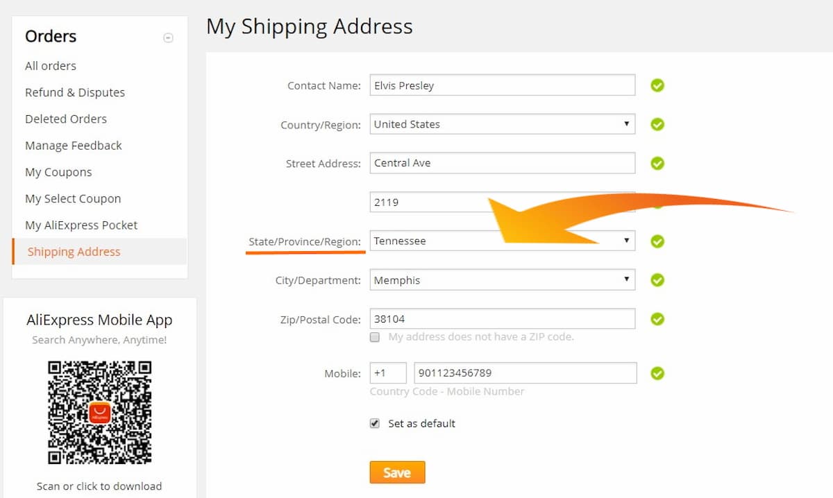Click the green checkmark beside Contact Name

[657, 85]
